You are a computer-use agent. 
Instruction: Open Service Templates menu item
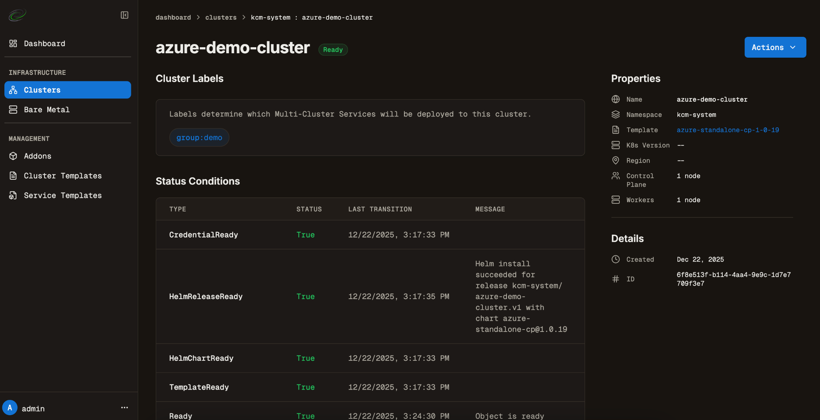(x=63, y=195)
